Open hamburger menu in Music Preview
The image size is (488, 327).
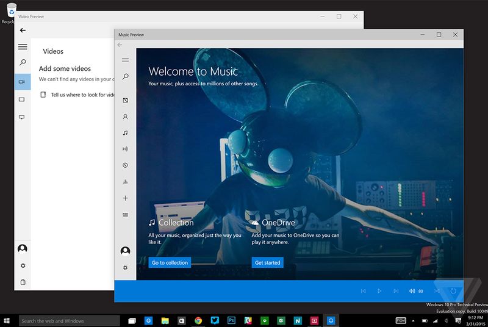tap(126, 60)
